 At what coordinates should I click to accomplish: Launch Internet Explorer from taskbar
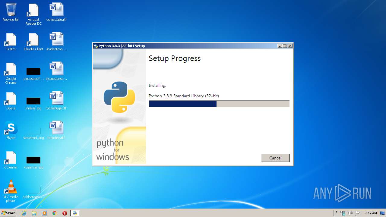(x=24, y=213)
